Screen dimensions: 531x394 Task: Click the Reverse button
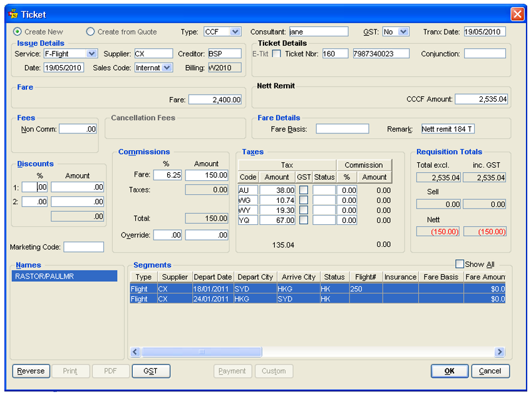point(31,371)
